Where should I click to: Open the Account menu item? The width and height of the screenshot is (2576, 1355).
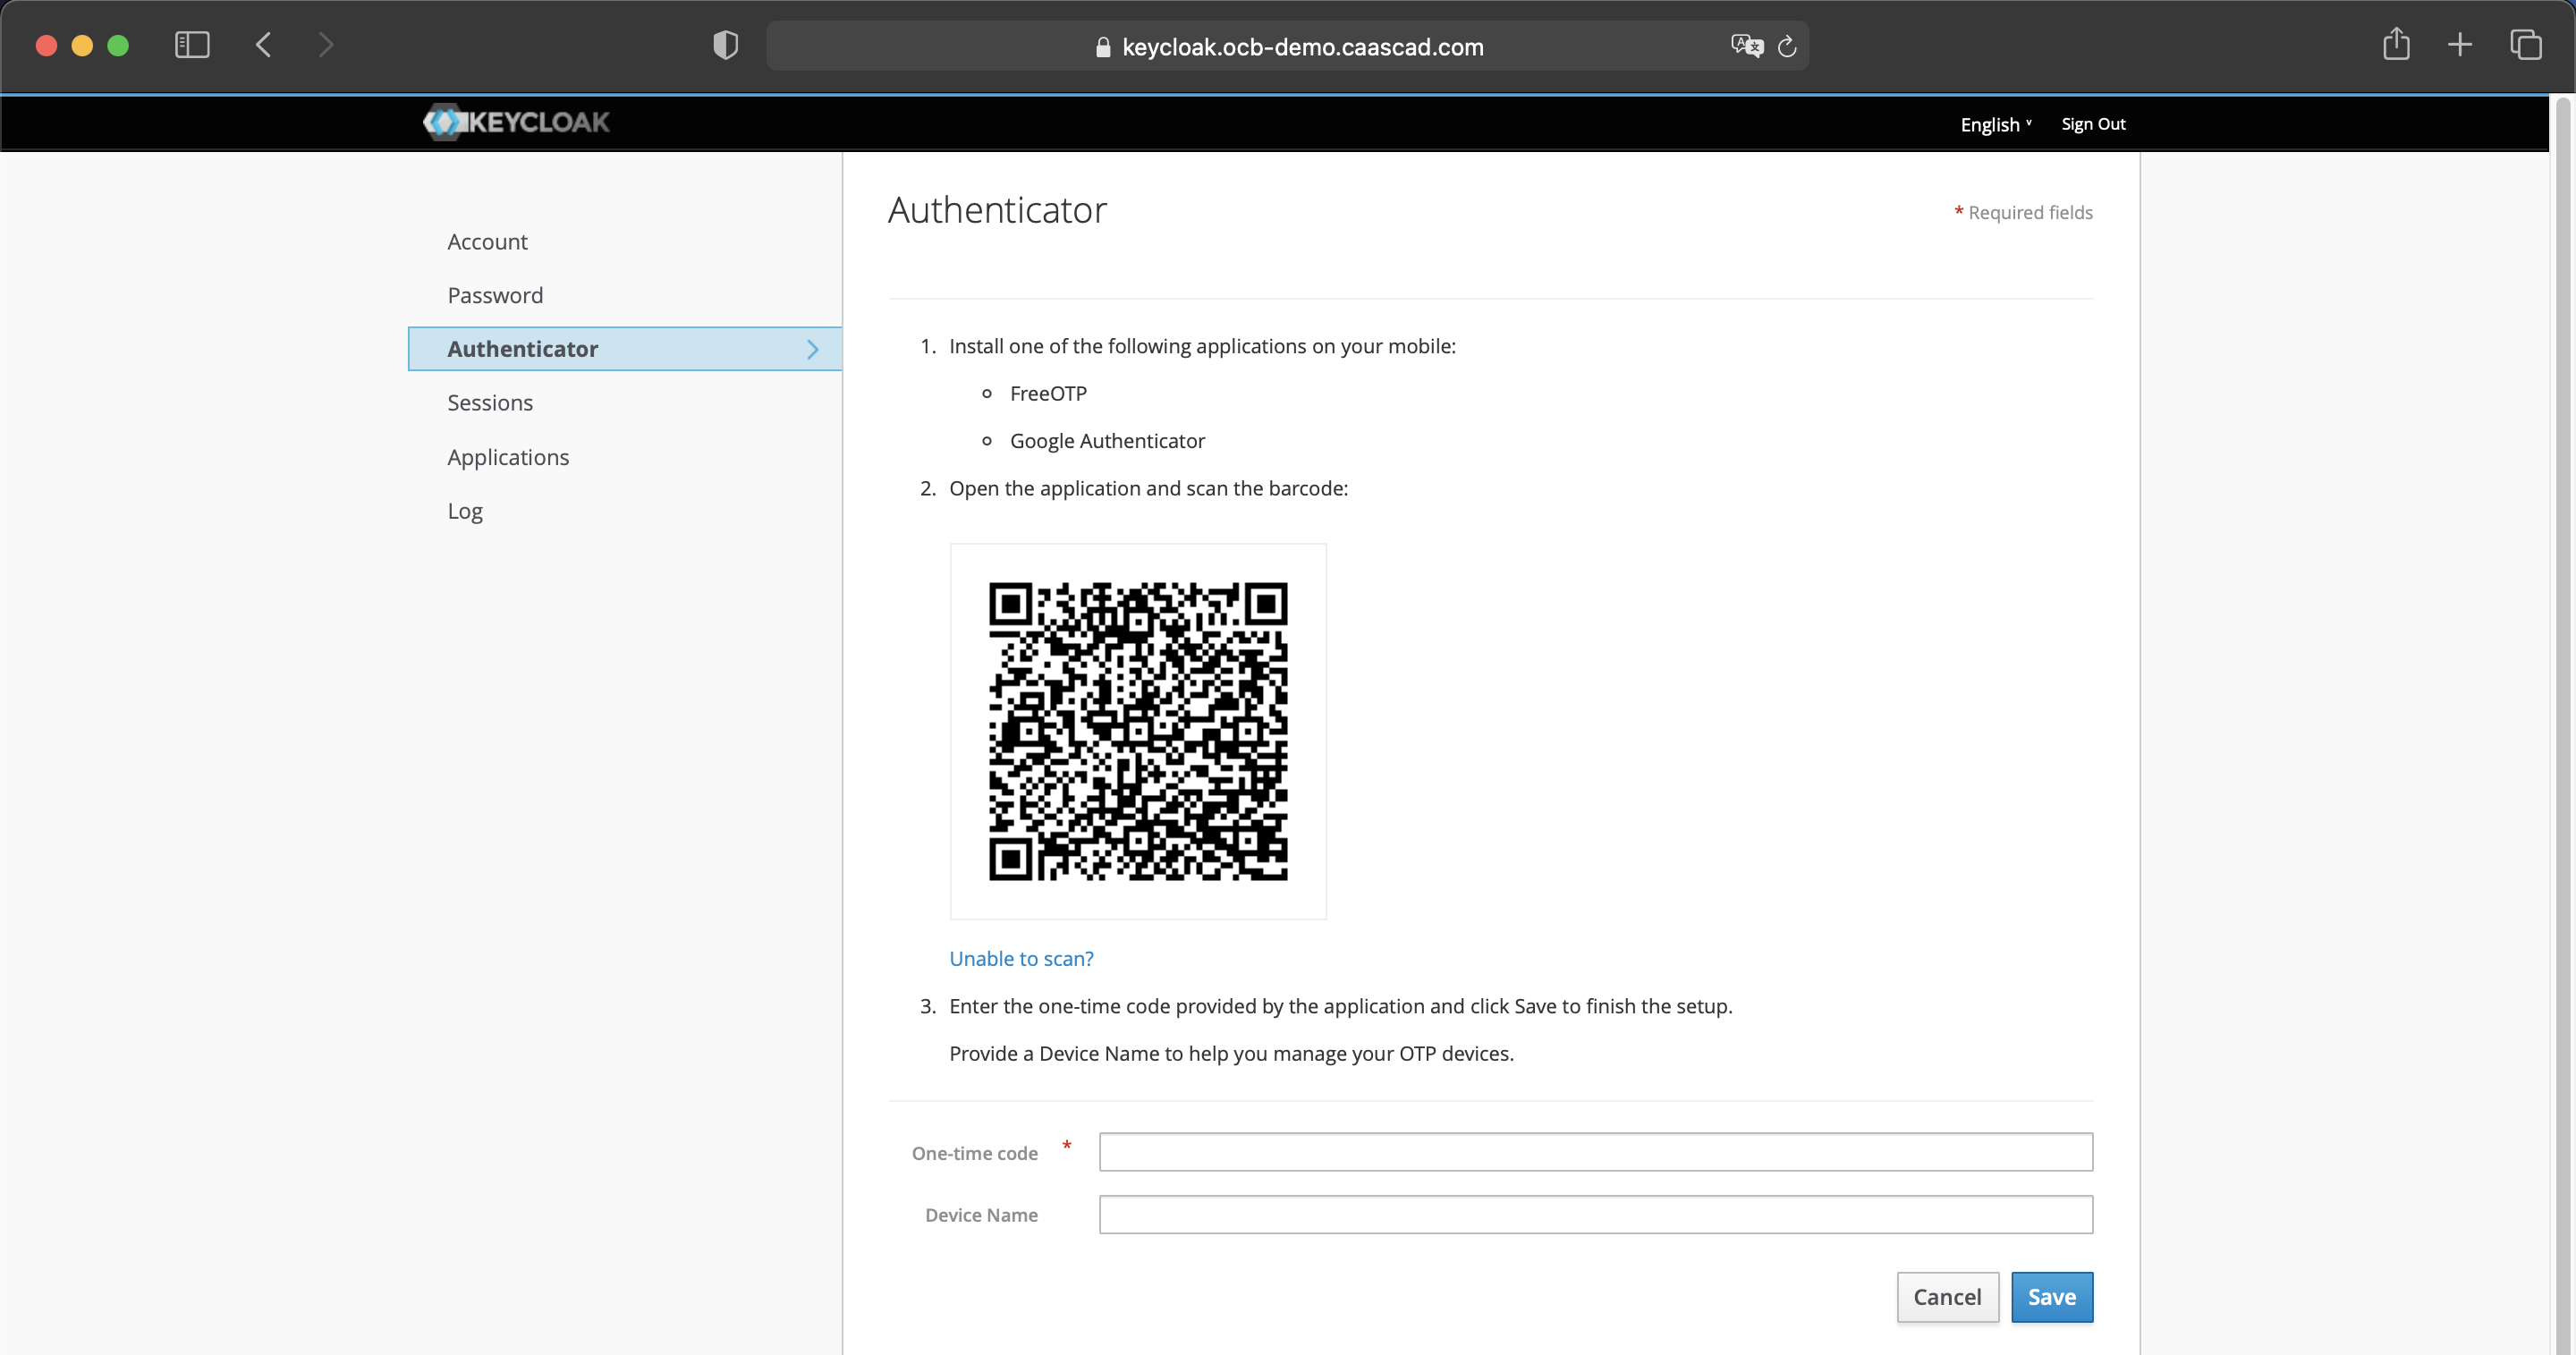click(487, 242)
